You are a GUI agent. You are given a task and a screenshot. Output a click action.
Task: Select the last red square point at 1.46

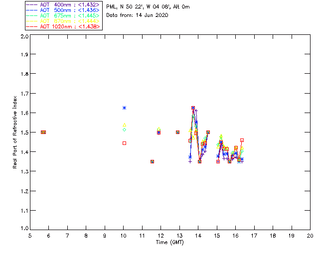point(242,140)
